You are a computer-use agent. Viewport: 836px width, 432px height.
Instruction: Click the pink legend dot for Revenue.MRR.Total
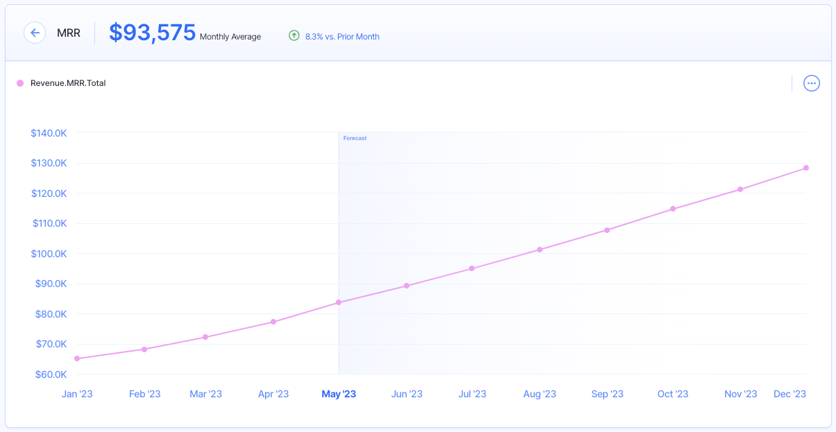coord(20,83)
